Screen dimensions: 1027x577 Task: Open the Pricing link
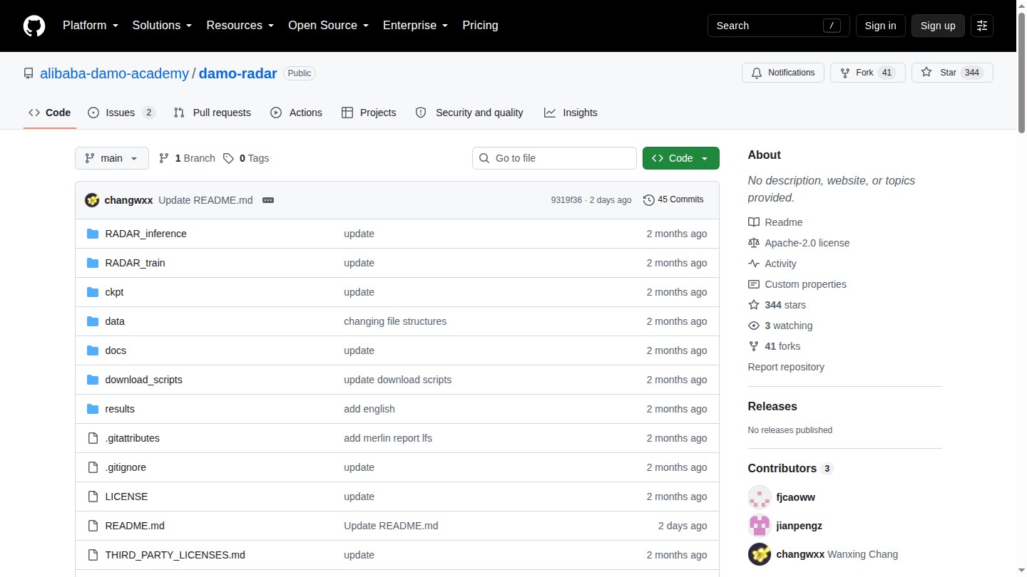[x=480, y=26]
